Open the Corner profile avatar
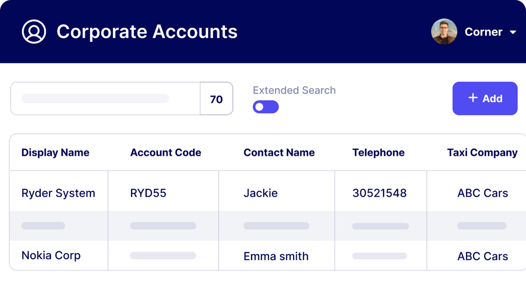This screenshot has width=526, height=281. pos(444,32)
